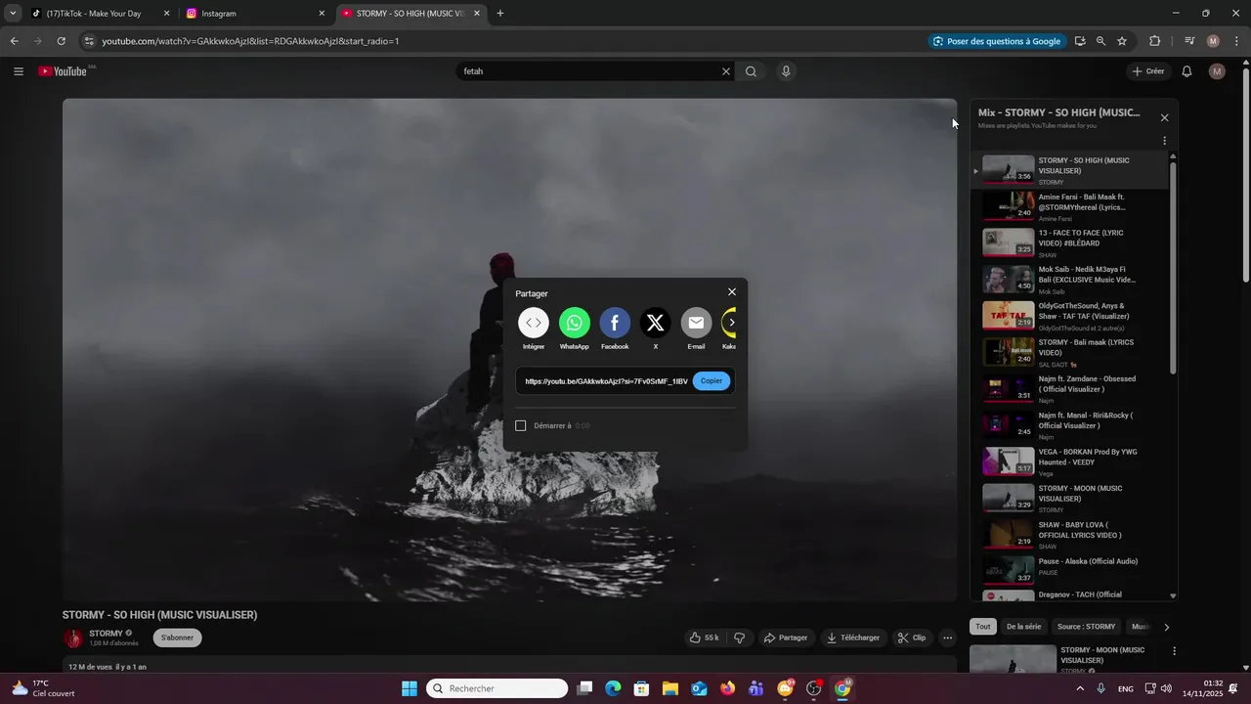Select the Source : STORMY filter chip
Image resolution: width=1251 pixels, height=704 pixels.
[x=1086, y=627]
